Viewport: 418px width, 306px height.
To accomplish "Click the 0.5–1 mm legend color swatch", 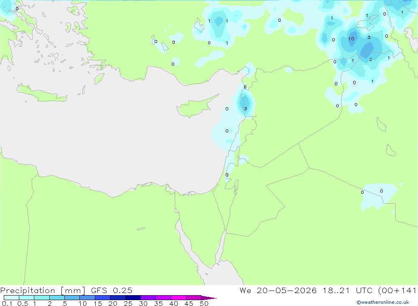I will click(27, 298).
